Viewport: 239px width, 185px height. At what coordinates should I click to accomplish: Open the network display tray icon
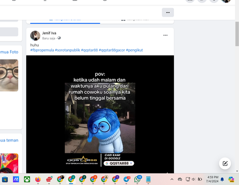point(188,179)
